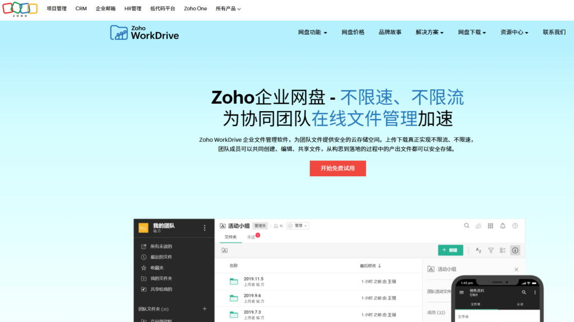
Task: Open CRM in top bar
Action: tap(81, 8)
